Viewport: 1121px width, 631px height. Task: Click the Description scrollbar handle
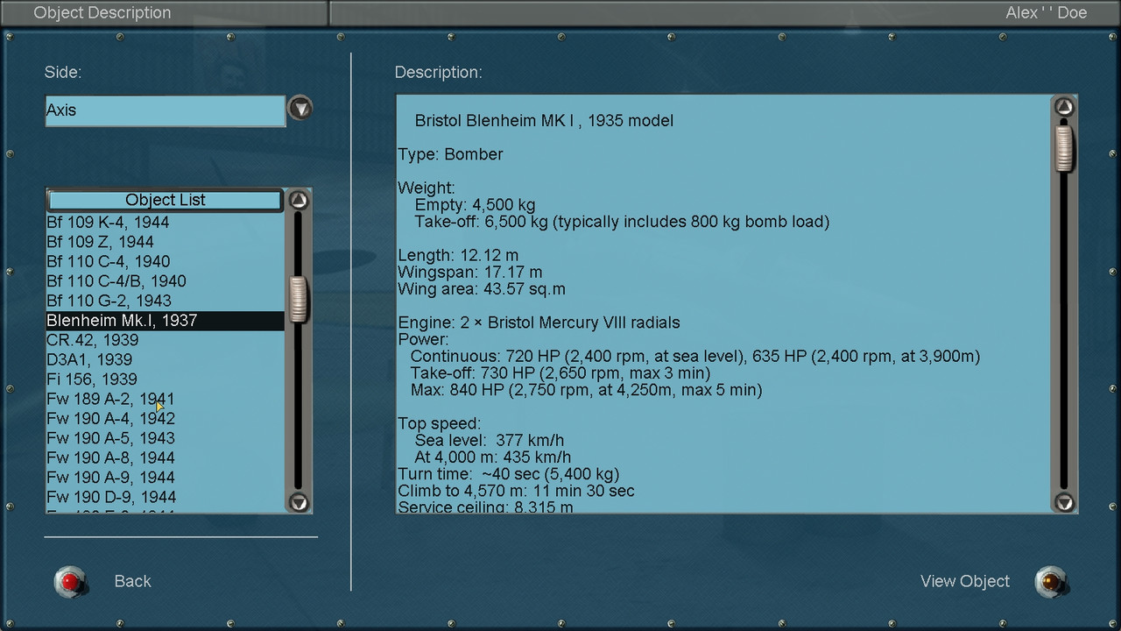coord(1064,147)
